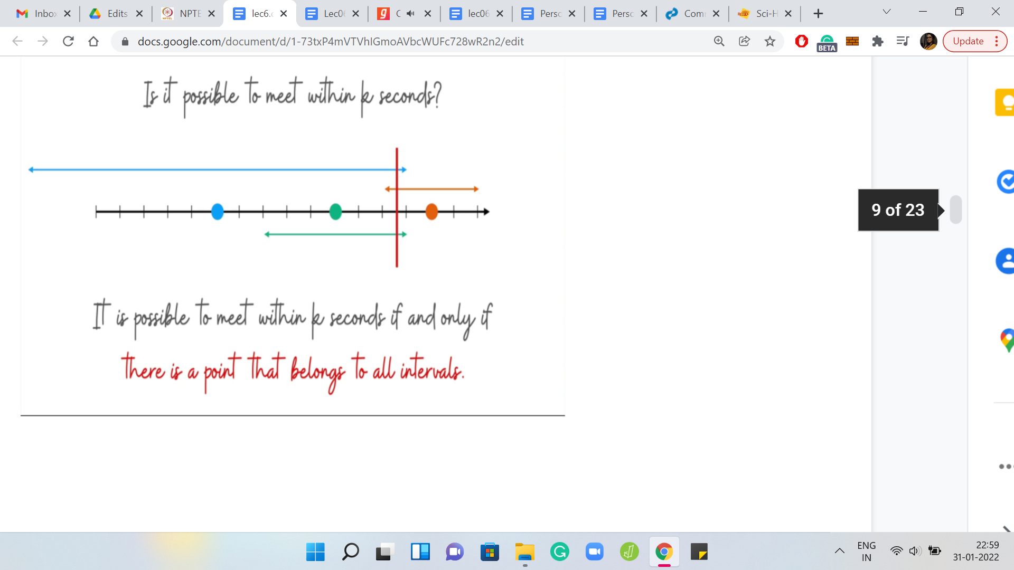
Task: Open Google Contacts from side panel
Action: coord(1006,261)
